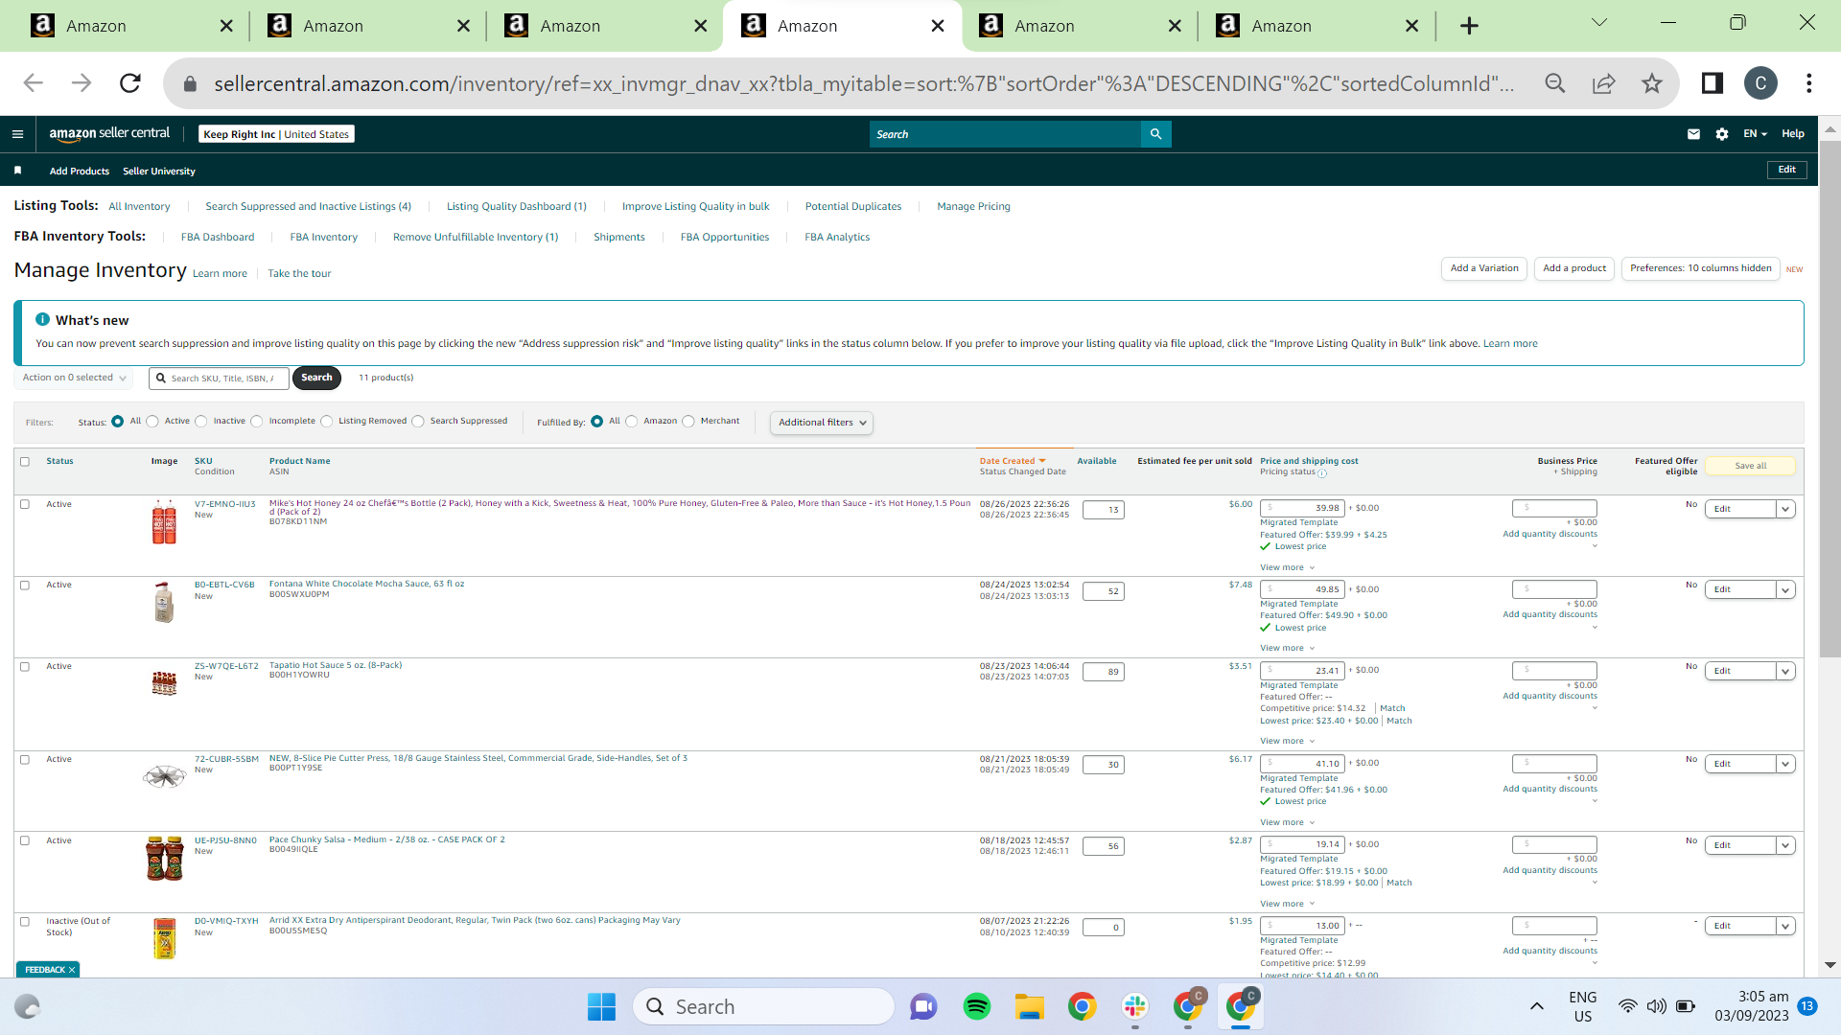Open Listing Quality Dashboard
The width and height of the screenshot is (1841, 1035).
click(x=516, y=207)
